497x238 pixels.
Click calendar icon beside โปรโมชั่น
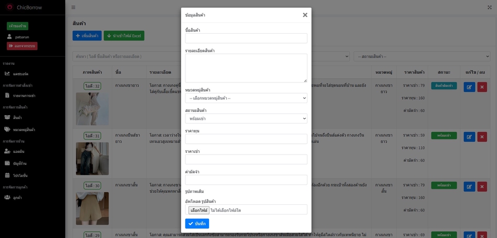pos(7,175)
